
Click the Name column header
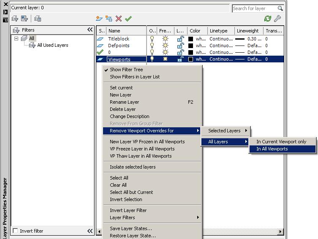pyautogui.click(x=126, y=31)
